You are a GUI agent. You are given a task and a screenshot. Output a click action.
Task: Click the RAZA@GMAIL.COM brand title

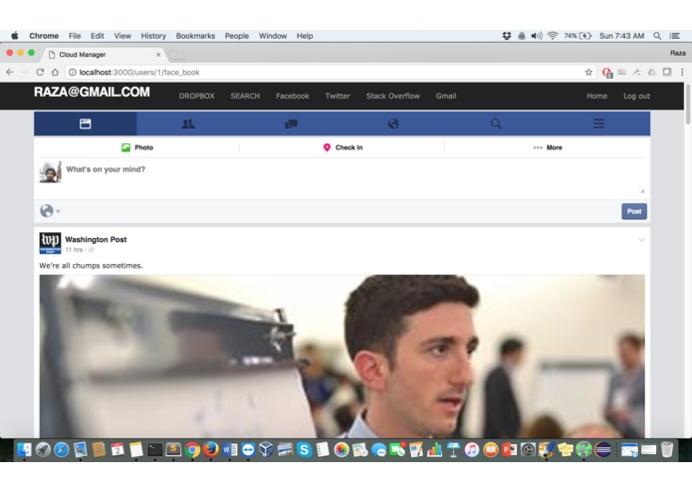[92, 92]
